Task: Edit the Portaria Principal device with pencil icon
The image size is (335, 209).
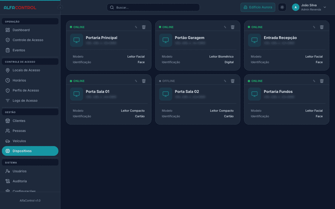Action: [x=136, y=27]
